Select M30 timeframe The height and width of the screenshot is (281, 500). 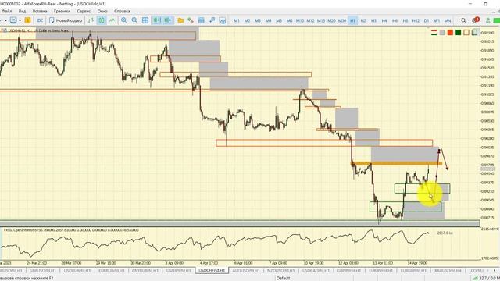click(x=342, y=20)
